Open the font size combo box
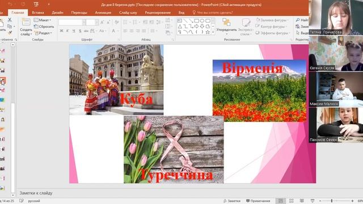Viewport: 363px width, 204px height. [x=92, y=22]
